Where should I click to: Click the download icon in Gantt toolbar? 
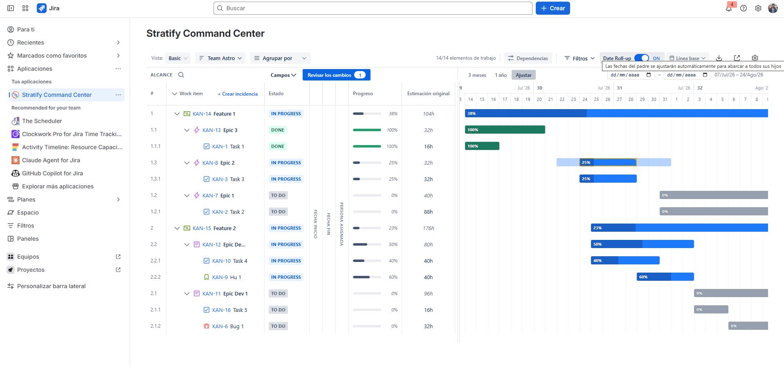click(719, 58)
